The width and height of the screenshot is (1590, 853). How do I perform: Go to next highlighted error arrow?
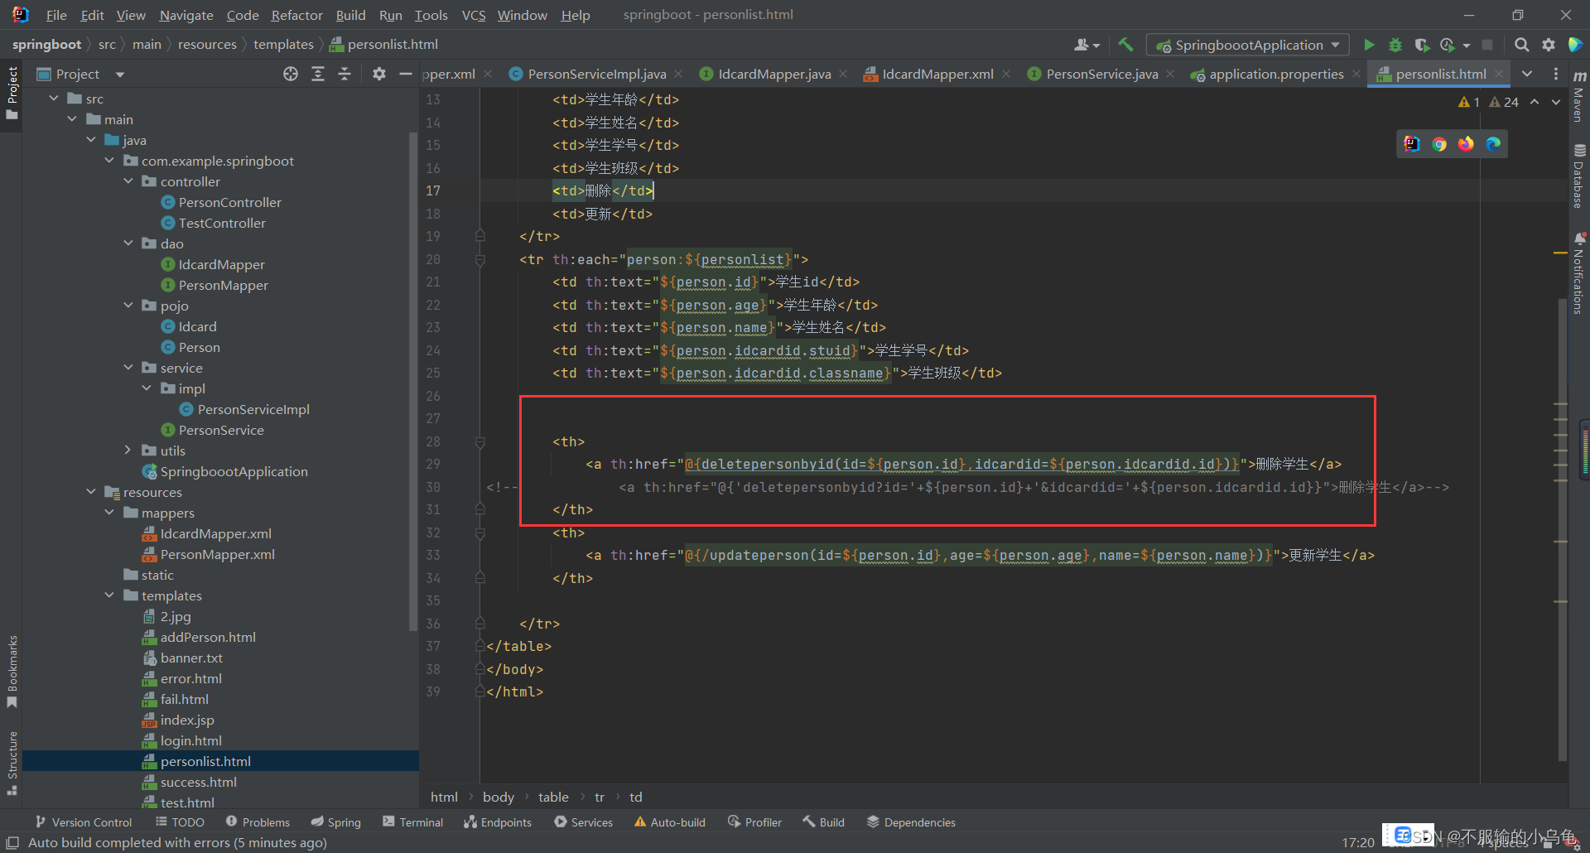(x=1556, y=102)
